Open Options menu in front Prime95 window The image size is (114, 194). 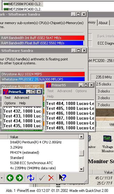81,91
